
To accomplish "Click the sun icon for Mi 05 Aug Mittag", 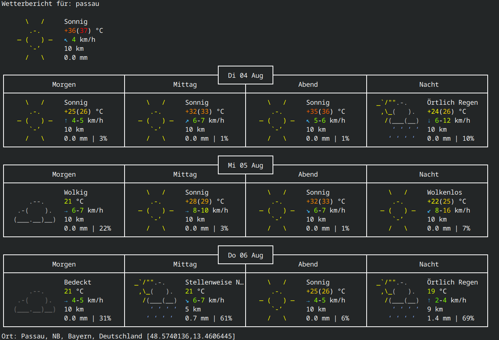I will [x=156, y=211].
